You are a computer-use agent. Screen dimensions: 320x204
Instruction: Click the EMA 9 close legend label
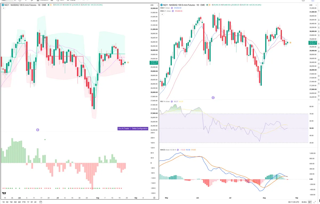click(x=165, y=8)
